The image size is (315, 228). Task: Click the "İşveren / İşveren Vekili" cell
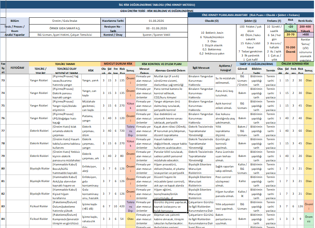coord(156,35)
